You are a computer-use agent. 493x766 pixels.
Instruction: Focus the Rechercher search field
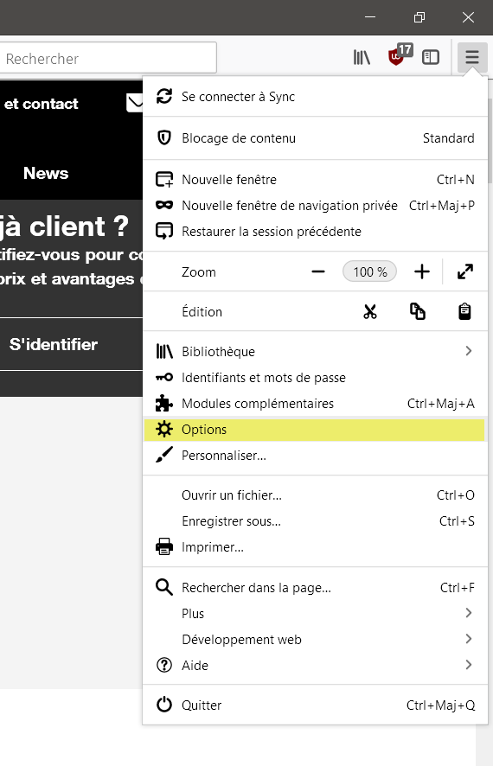pyautogui.click(x=107, y=59)
